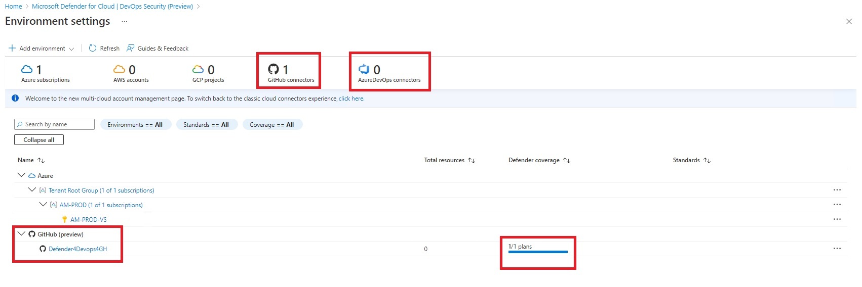This screenshot has height=287, width=862.
Task: Click the Refresh circular arrow icon
Action: (93, 48)
